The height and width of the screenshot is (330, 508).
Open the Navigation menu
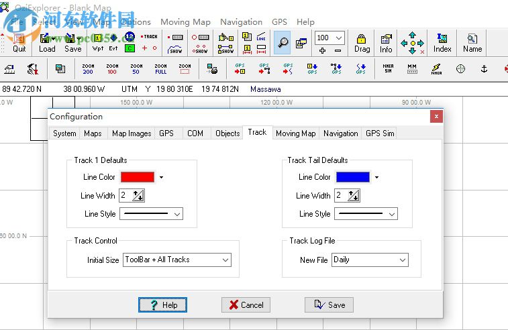pos(242,22)
